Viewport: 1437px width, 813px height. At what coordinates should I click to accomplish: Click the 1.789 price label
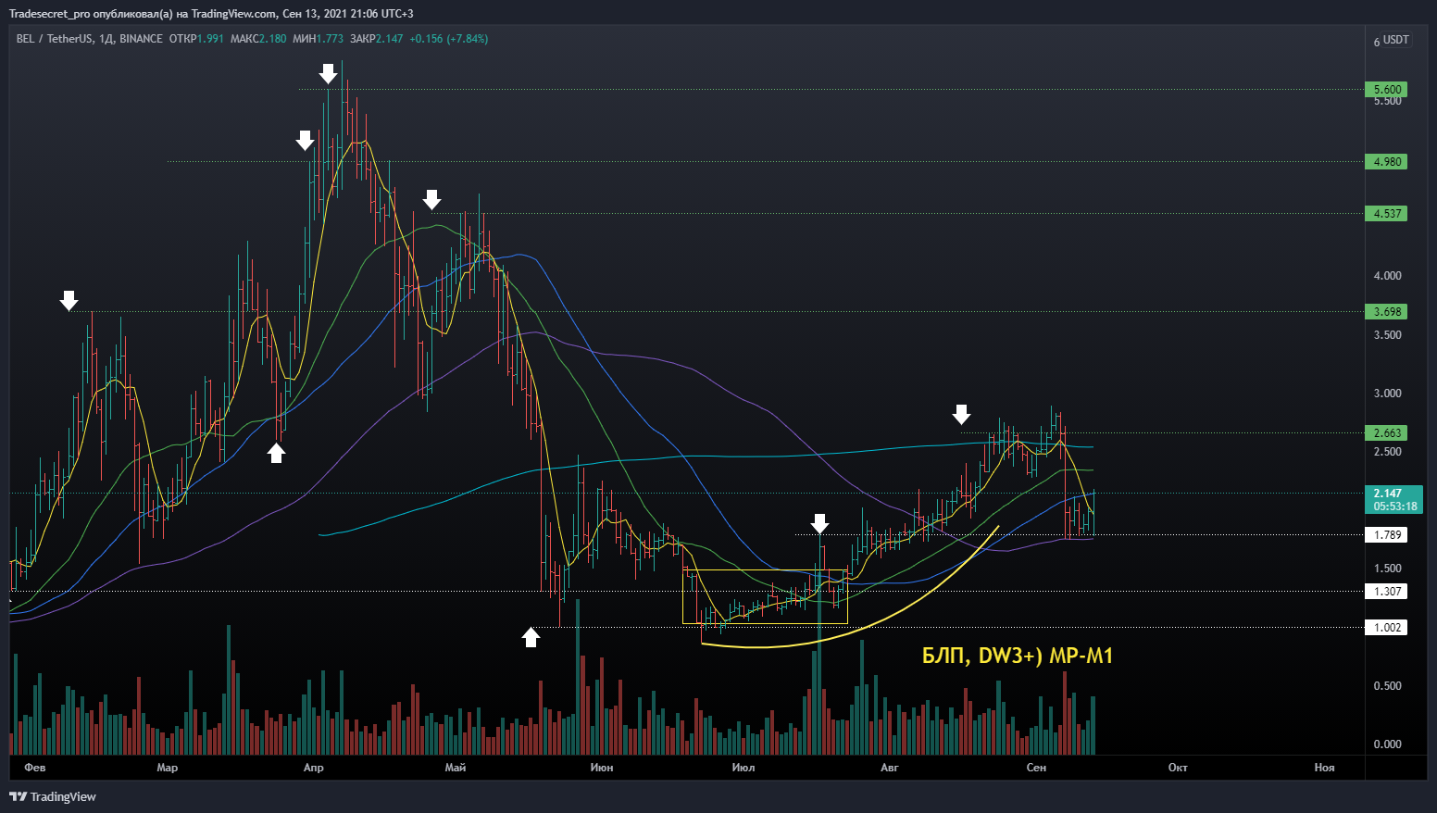click(x=1386, y=535)
